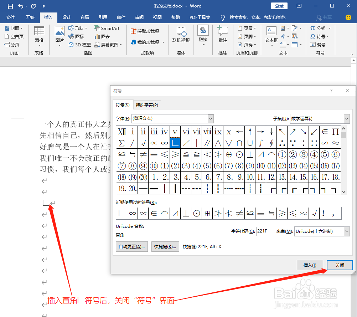Insert a Cover Page (封面)
This screenshot has height=317, width=357.
pos(14,28)
